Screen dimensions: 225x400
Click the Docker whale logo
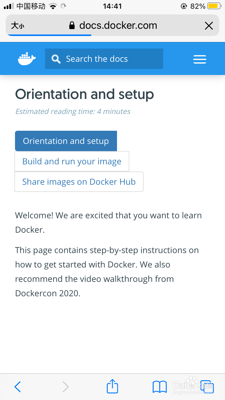pos(27,59)
